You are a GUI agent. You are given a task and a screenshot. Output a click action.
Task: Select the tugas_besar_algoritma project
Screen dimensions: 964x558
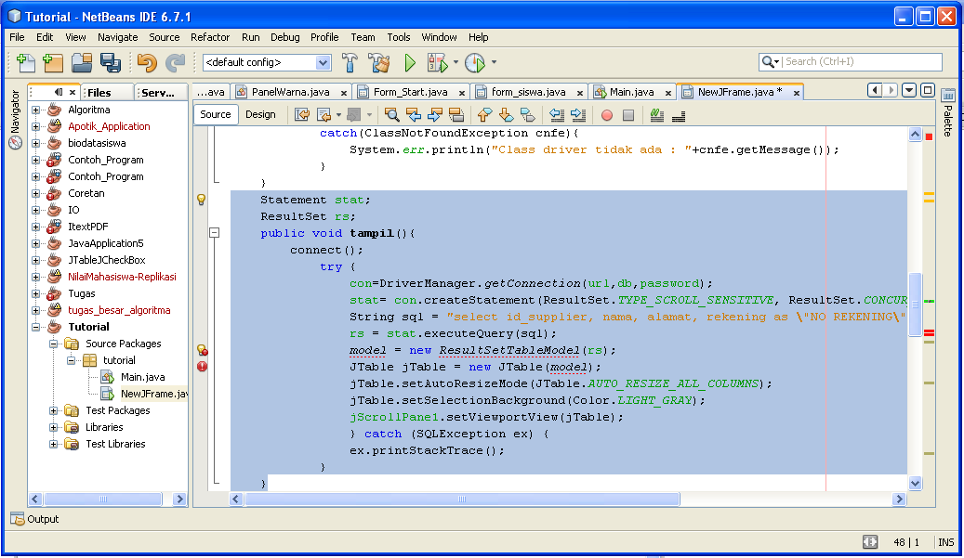[119, 310]
